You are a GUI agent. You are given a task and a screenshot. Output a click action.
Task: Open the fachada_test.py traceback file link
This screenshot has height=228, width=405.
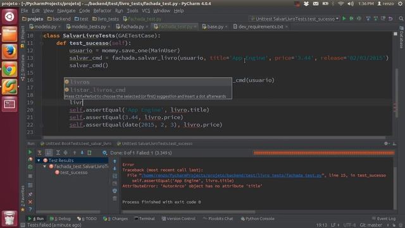(232, 175)
